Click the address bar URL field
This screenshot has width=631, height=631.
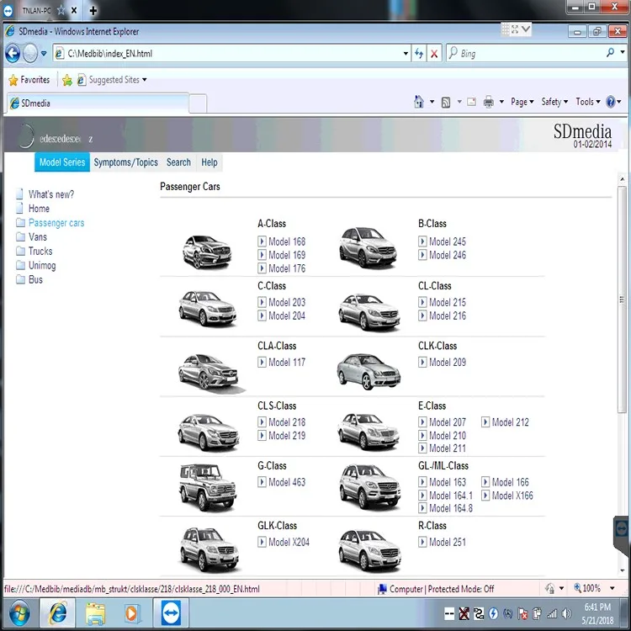[231, 54]
